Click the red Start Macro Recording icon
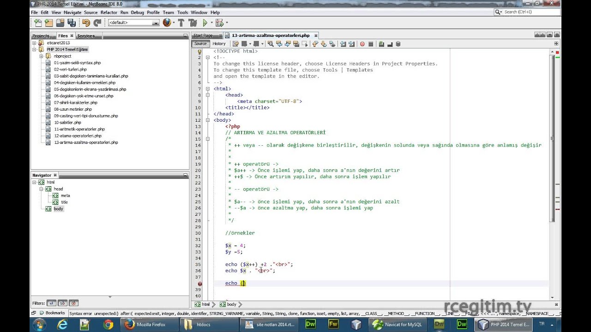Image resolution: width=591 pixels, height=332 pixels. (x=362, y=44)
